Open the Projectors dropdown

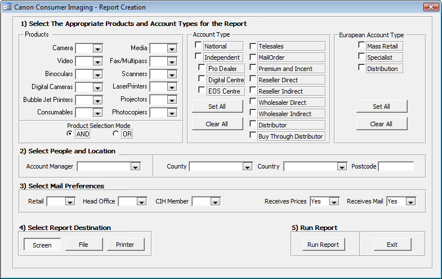(x=172, y=100)
